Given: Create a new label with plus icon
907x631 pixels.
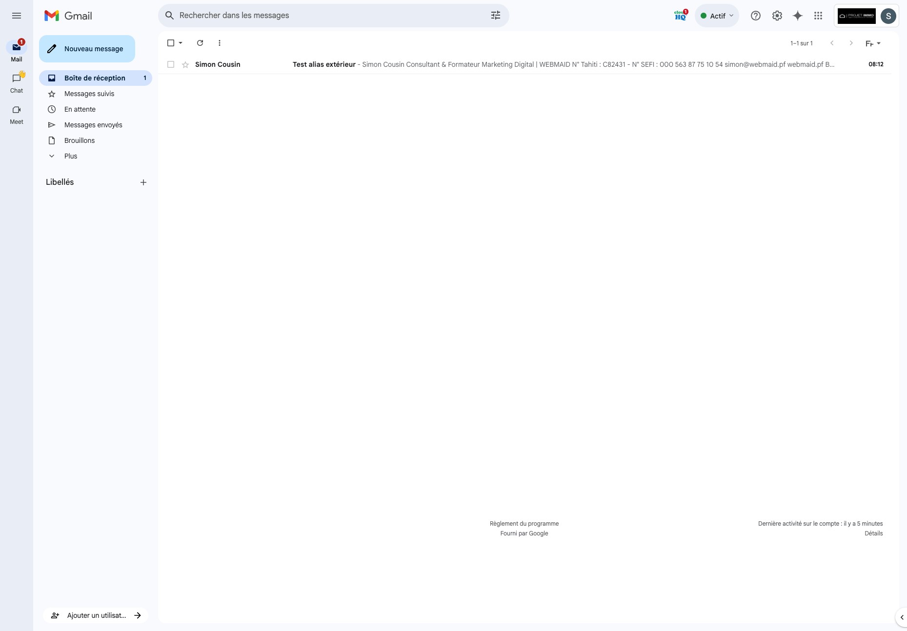Looking at the screenshot, I should 143,182.
